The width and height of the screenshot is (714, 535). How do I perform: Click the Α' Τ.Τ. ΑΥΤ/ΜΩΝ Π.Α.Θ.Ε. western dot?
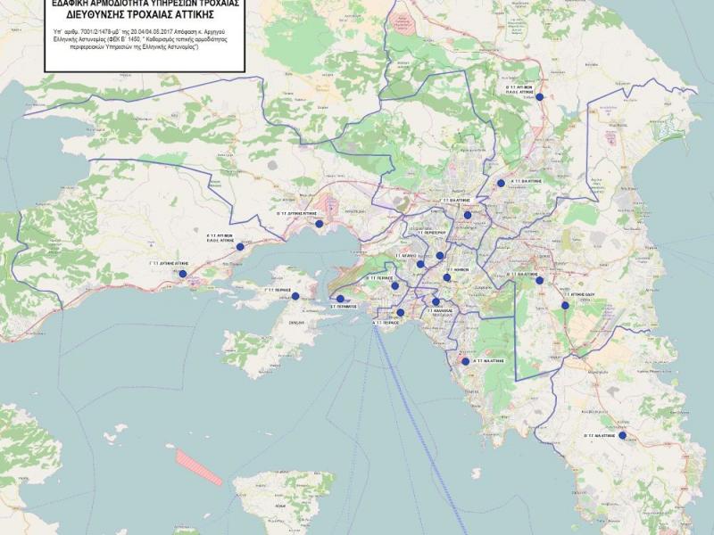tap(239, 247)
